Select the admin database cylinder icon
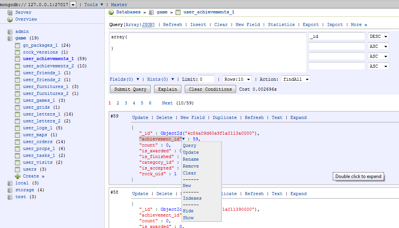Viewport: 399px width, 228px height. pyautogui.click(x=10, y=31)
